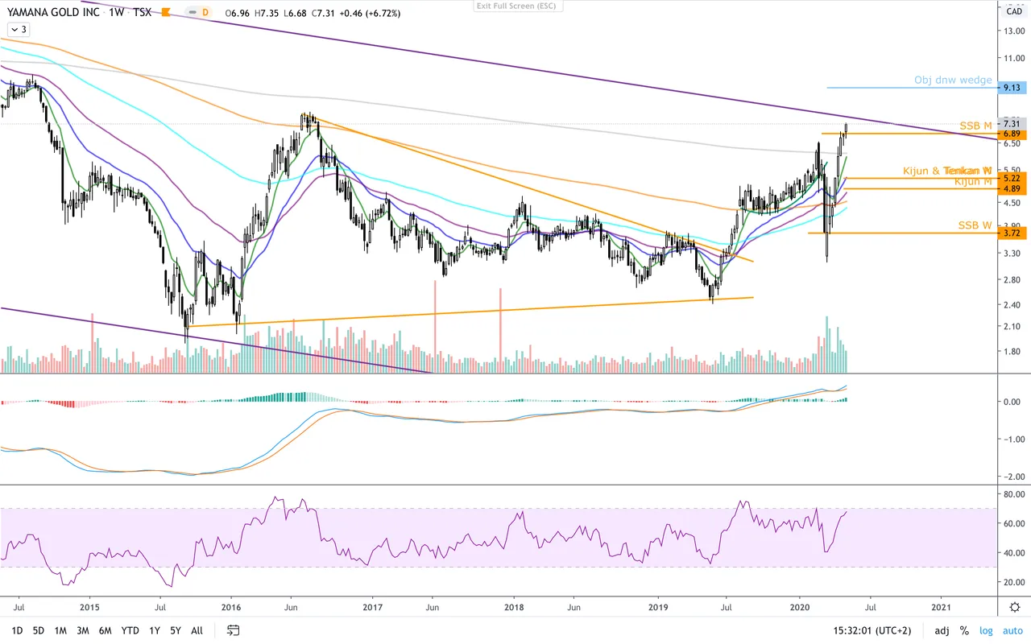Viewport: 1031px width, 644px height.
Task: Select the 5D time range
Action: [39, 630]
